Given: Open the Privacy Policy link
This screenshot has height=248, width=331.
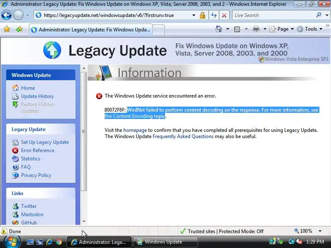Looking at the screenshot, I should (36, 175).
